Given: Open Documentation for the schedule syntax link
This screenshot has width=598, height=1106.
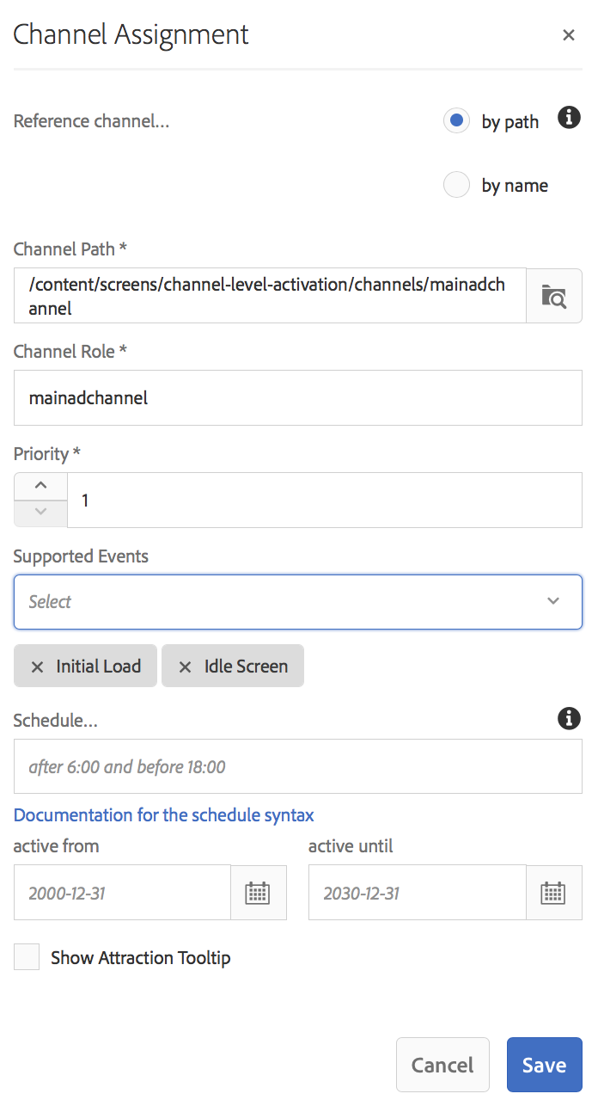Looking at the screenshot, I should (x=164, y=814).
